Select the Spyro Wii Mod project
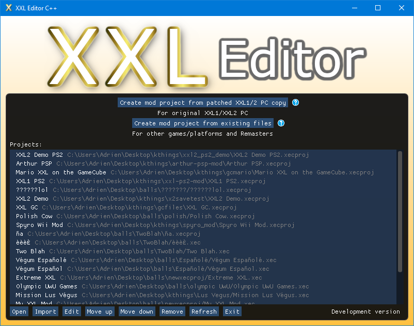 (x=203, y=225)
